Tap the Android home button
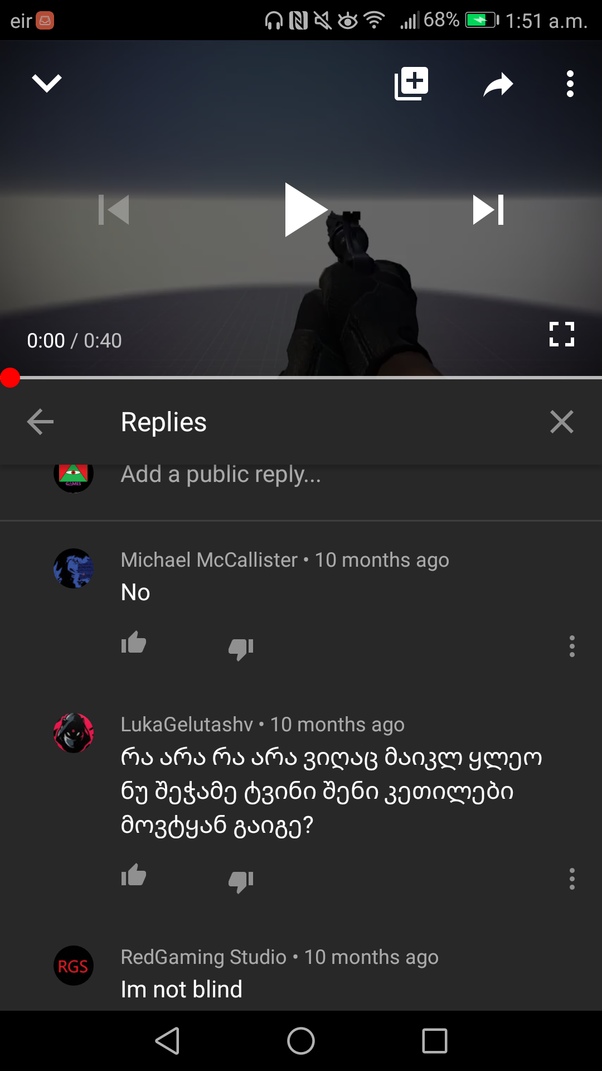 [301, 1041]
